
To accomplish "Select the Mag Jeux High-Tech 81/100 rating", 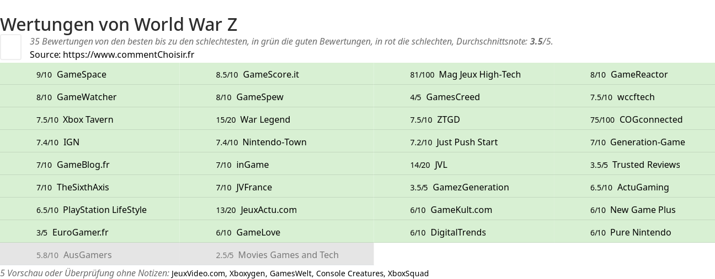I will [465, 74].
